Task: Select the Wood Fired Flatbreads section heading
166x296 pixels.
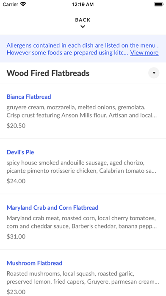Action: coord(48,73)
